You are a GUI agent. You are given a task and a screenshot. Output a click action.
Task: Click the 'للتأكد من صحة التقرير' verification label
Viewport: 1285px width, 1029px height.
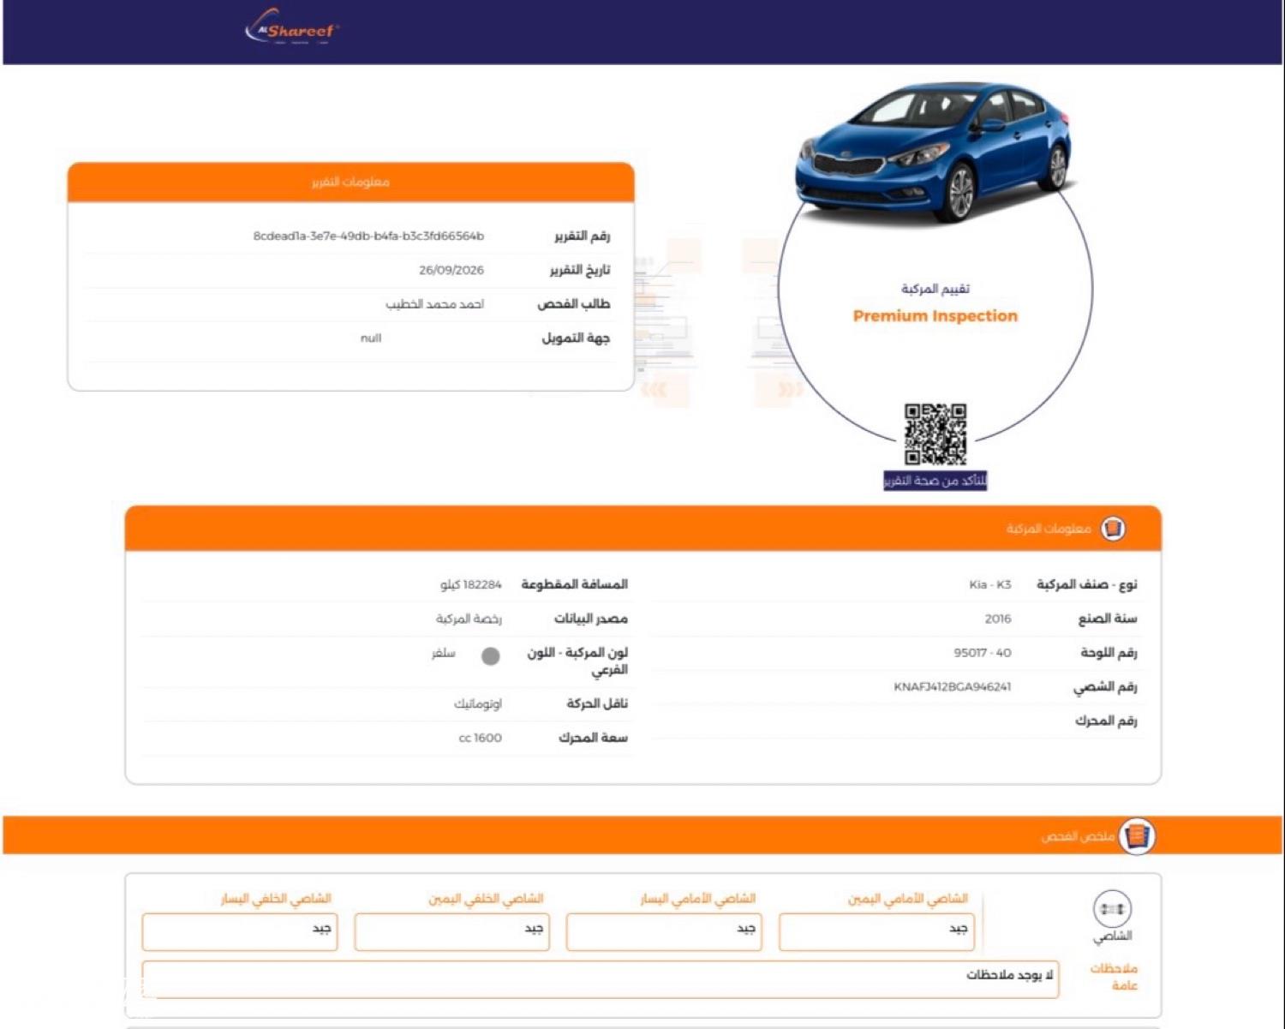(935, 481)
